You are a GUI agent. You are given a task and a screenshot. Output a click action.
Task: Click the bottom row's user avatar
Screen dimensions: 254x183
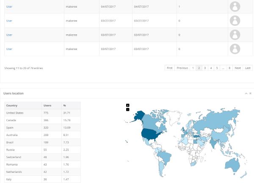coord(235,49)
